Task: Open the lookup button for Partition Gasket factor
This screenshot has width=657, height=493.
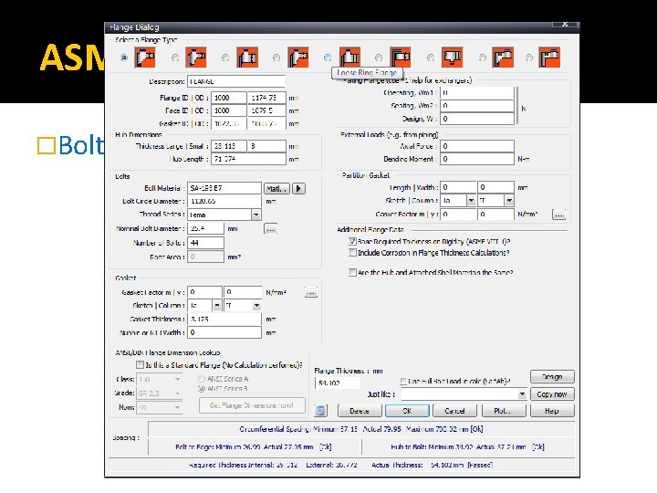Action: point(559,215)
